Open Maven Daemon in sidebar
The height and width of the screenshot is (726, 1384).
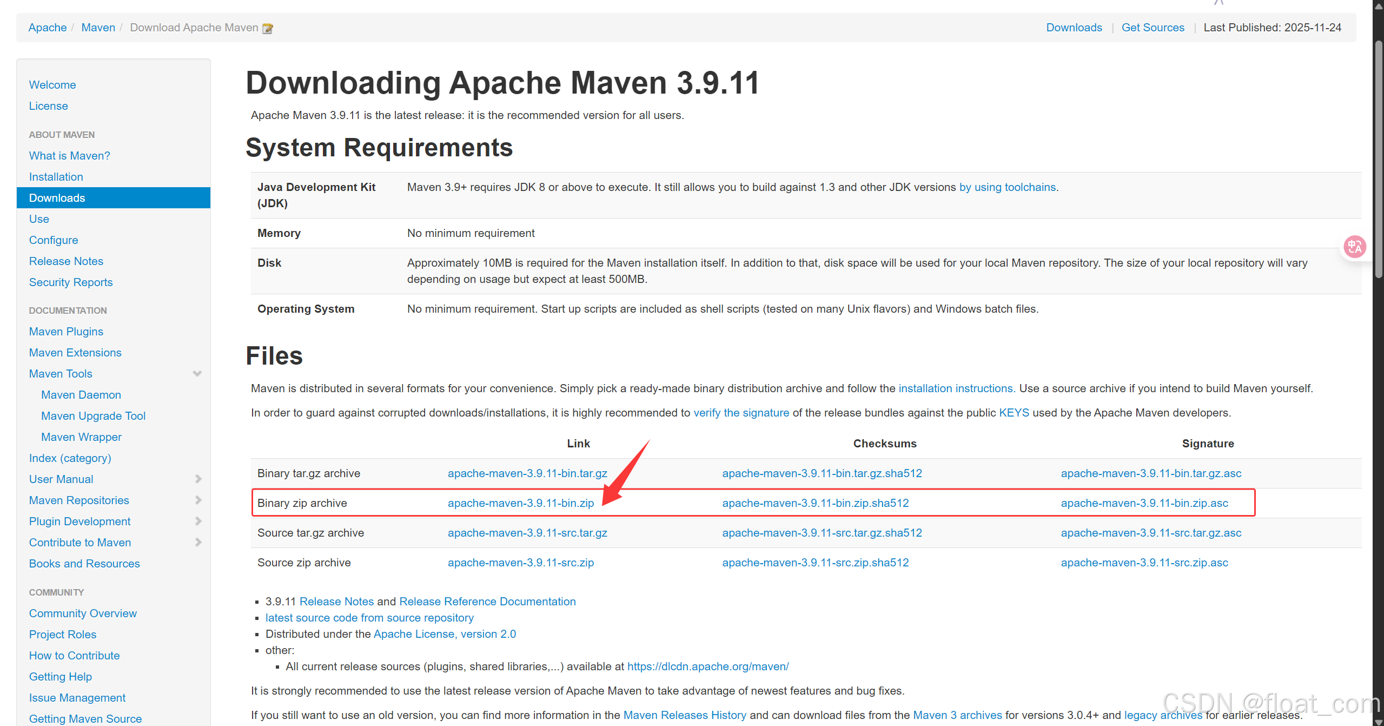(x=81, y=395)
